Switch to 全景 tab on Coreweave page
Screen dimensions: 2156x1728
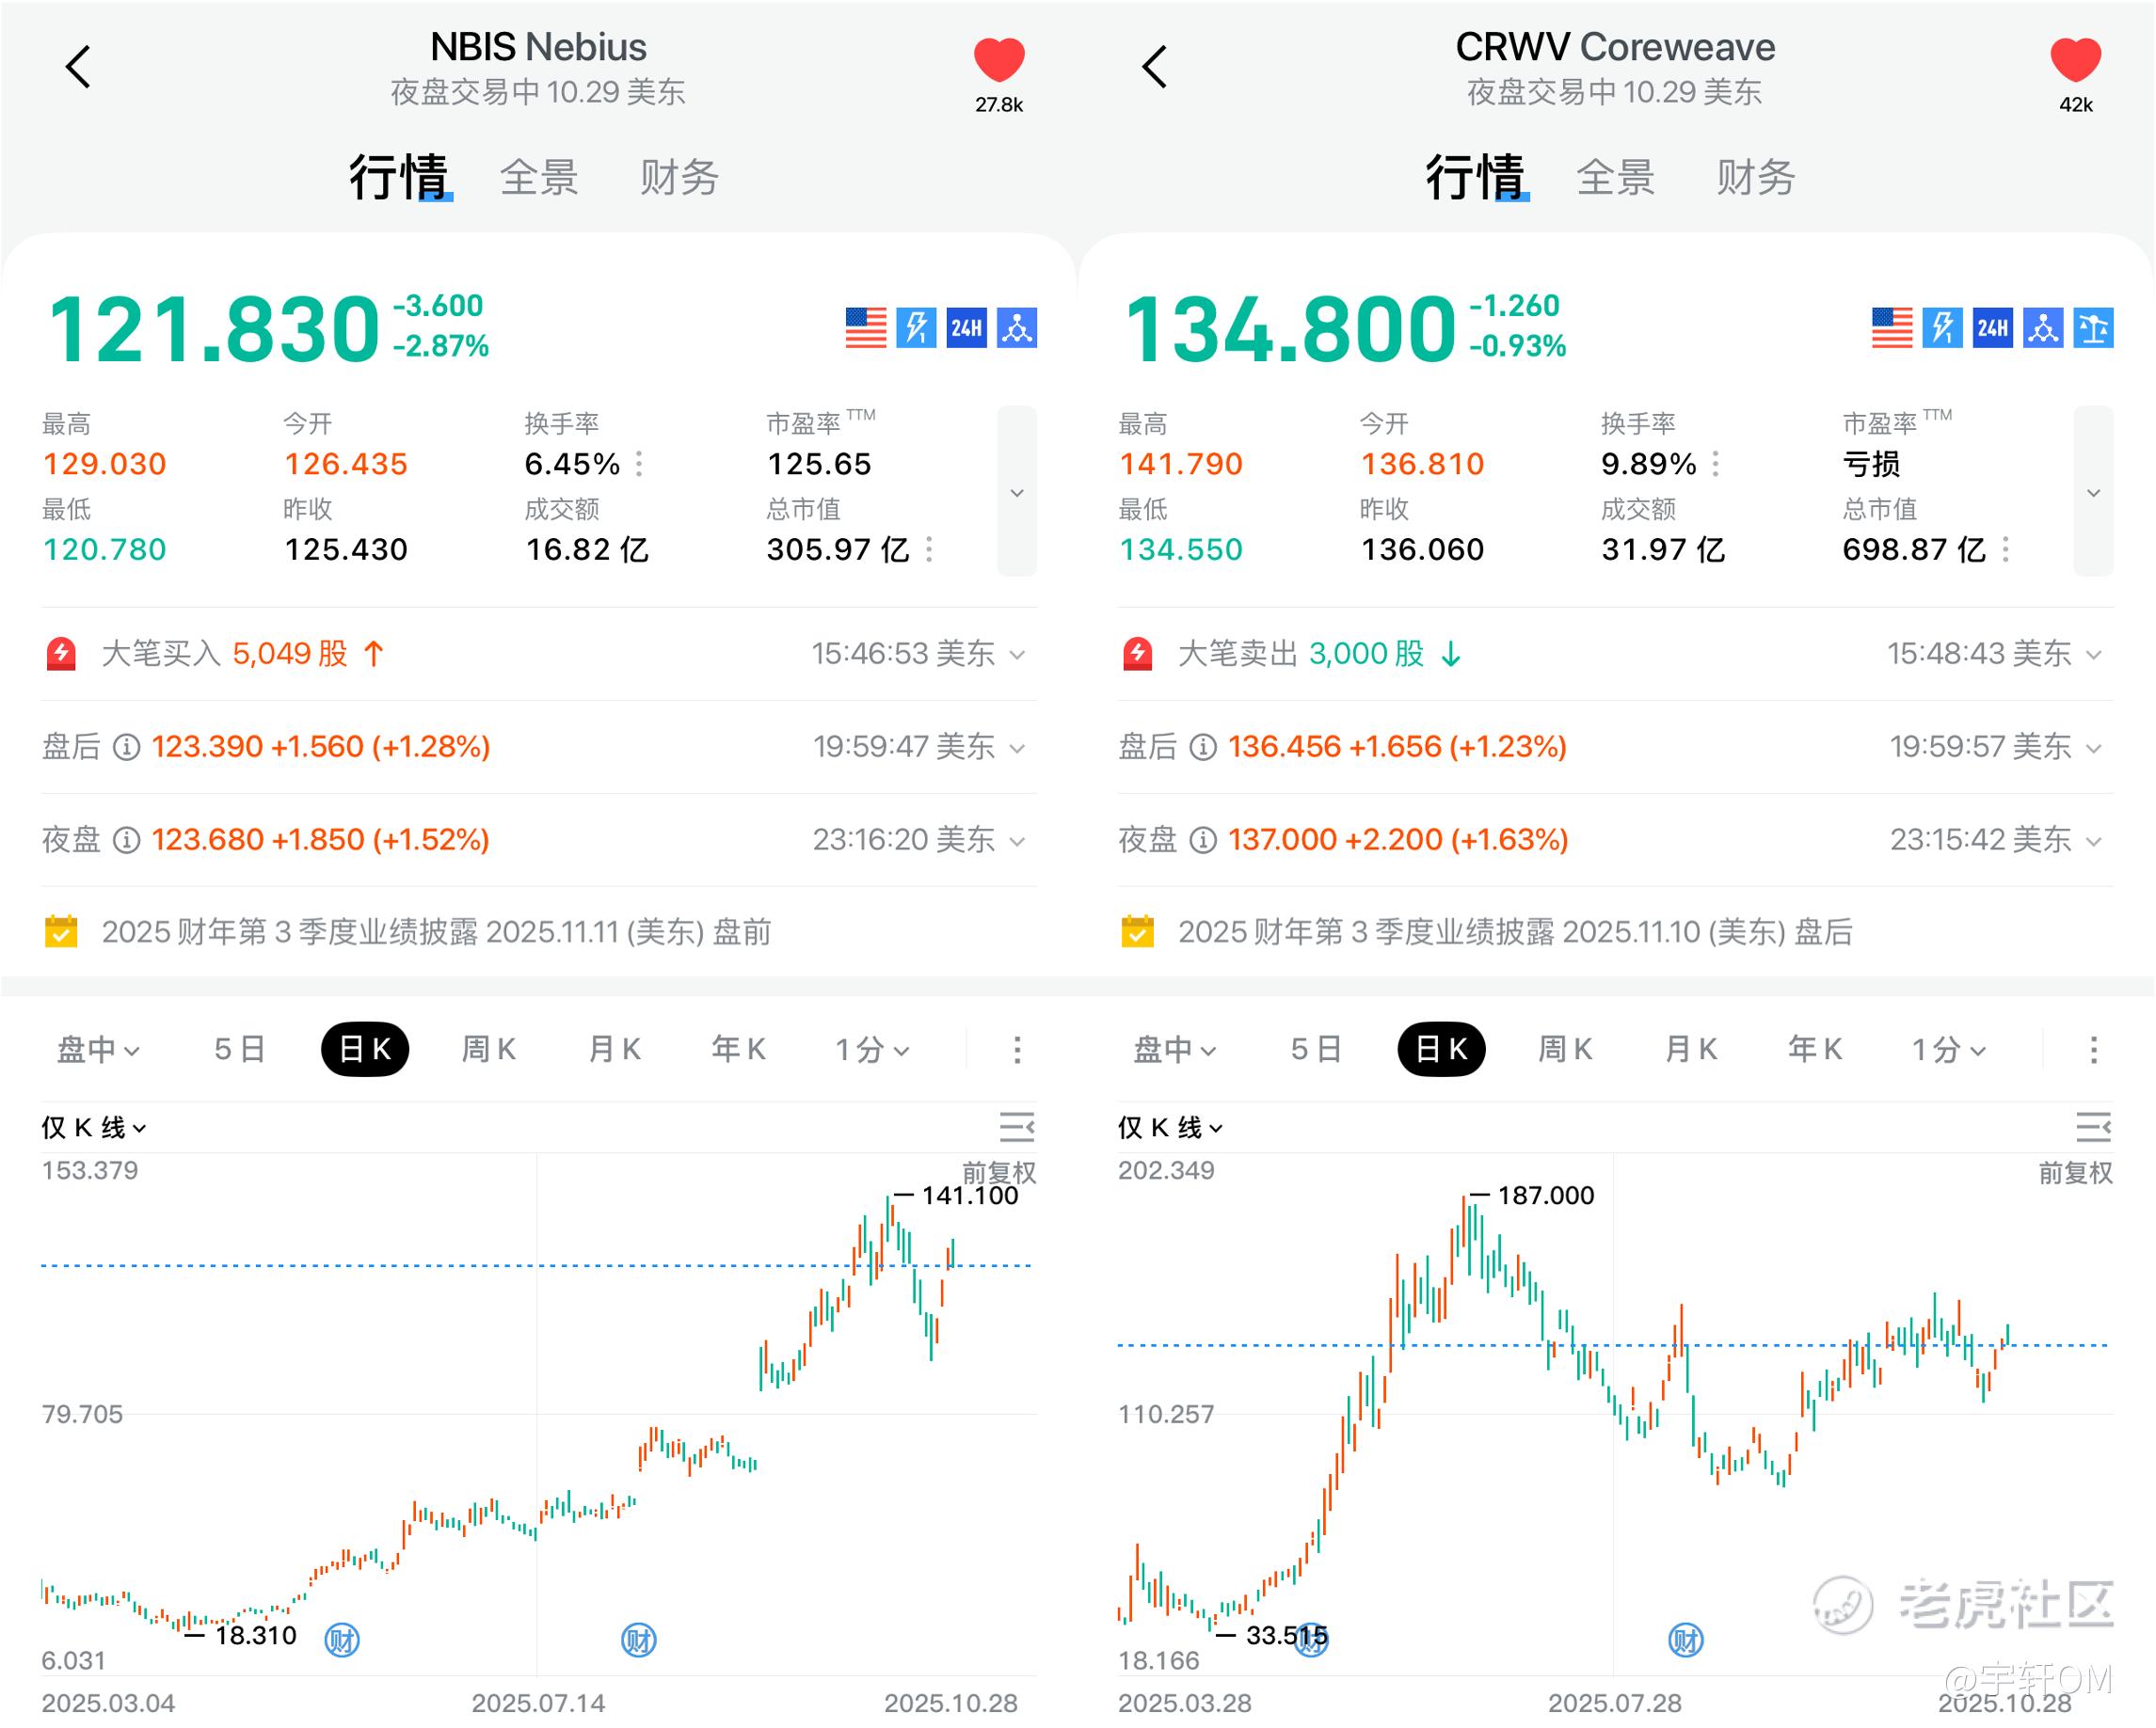1615,178
